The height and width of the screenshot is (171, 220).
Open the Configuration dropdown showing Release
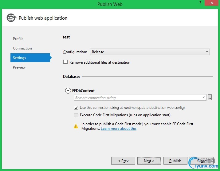click(150, 52)
